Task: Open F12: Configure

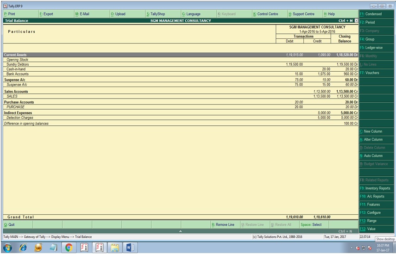Action: click(376, 213)
